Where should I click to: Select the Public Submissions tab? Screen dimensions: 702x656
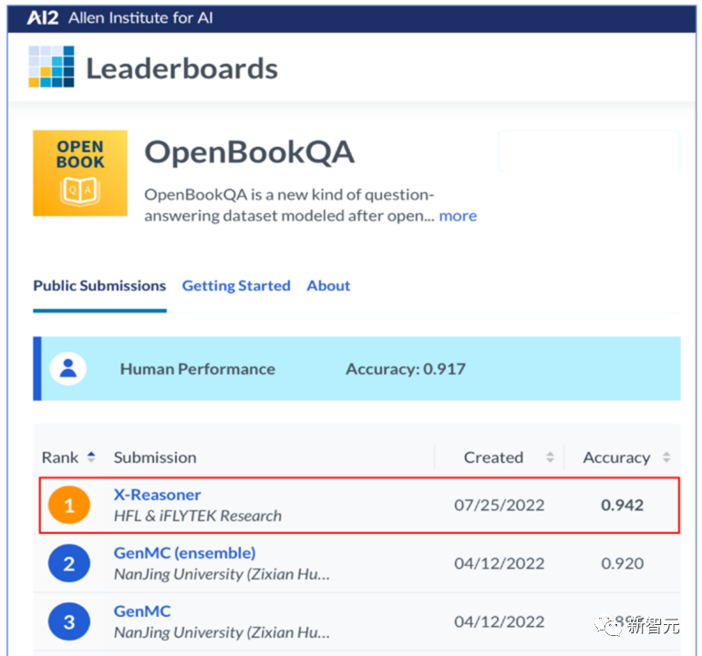coord(99,285)
